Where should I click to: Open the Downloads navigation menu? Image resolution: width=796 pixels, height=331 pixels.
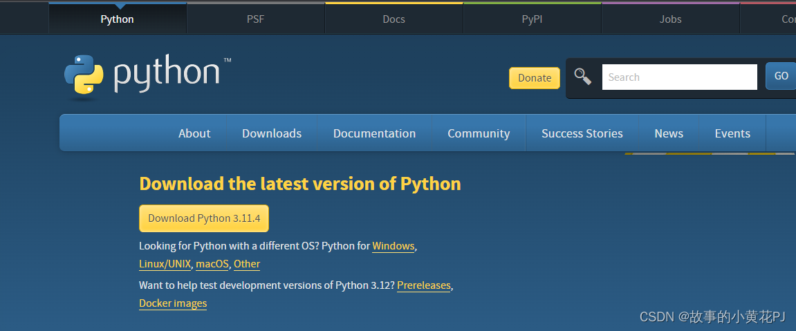272,133
